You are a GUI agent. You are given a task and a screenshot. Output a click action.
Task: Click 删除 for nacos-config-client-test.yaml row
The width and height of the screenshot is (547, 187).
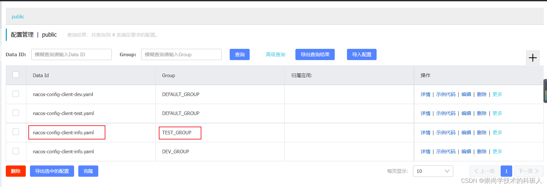coord(482,113)
